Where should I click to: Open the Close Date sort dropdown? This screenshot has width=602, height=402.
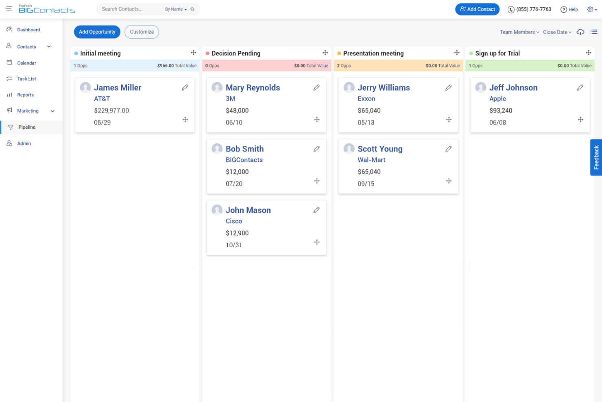pos(557,32)
